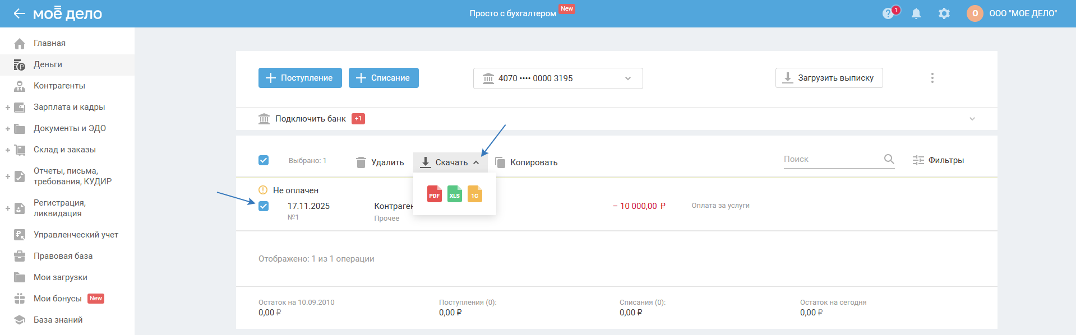Click the ООО "МОЕ ДЕЛО" company name
The height and width of the screenshot is (335, 1076).
(x=1023, y=13)
